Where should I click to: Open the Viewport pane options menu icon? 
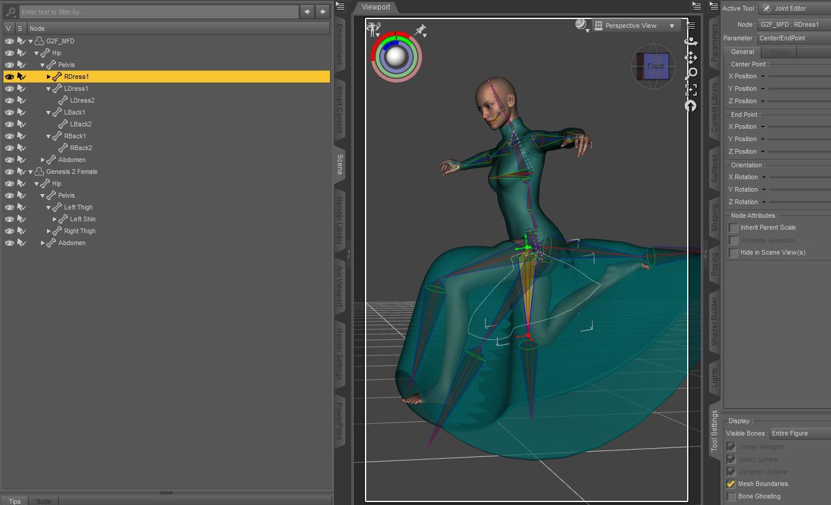697,6
